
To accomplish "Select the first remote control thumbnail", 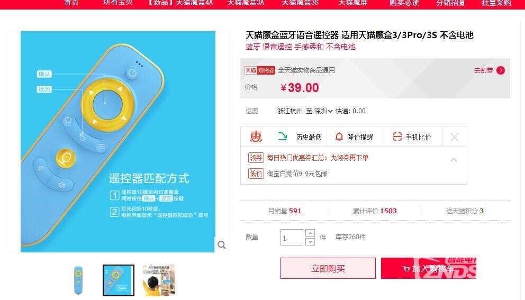I will pos(78,280).
